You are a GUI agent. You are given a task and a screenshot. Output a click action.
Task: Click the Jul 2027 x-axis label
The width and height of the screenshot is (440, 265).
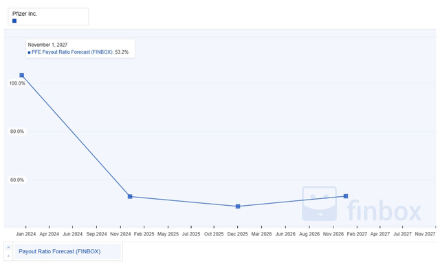point(402,234)
